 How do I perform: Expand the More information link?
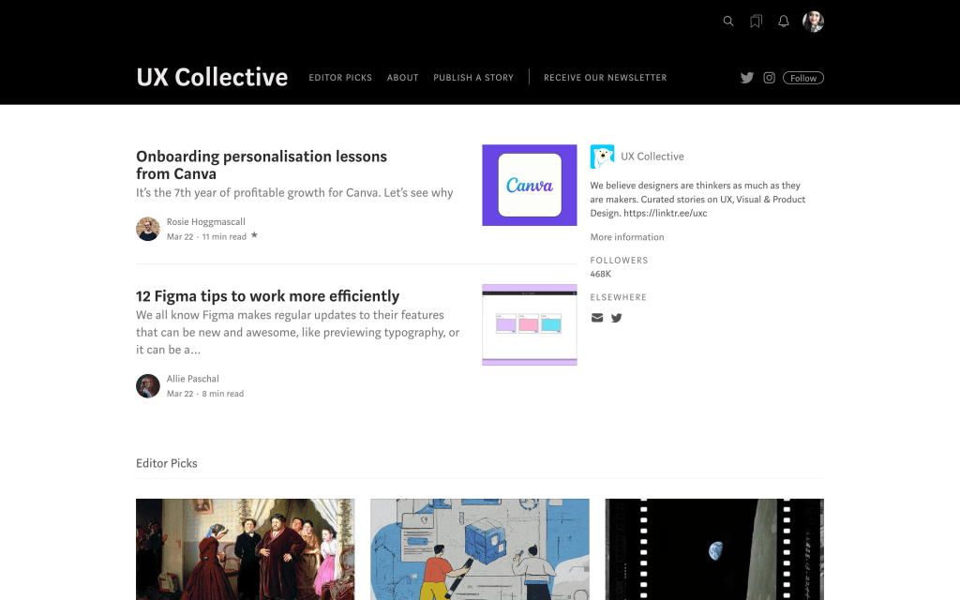[x=627, y=237]
